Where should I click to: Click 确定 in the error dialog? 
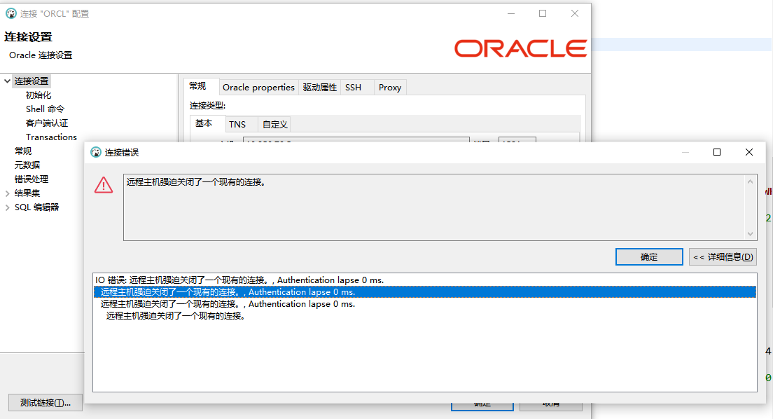pyautogui.click(x=649, y=256)
